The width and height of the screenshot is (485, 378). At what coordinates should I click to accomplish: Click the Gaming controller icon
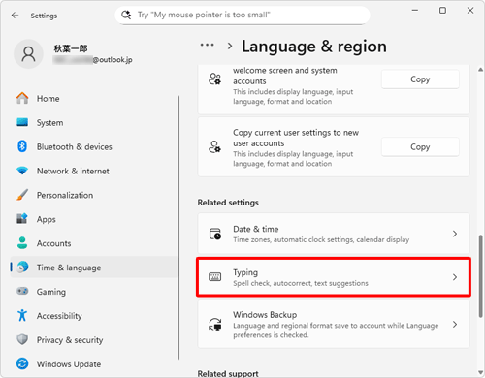[x=22, y=291]
